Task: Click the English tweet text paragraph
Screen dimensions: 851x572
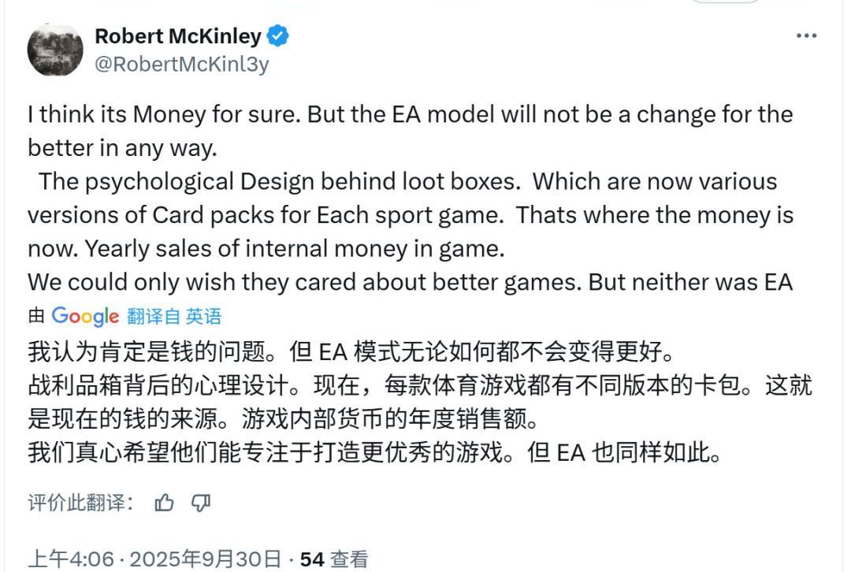Action: 410,197
